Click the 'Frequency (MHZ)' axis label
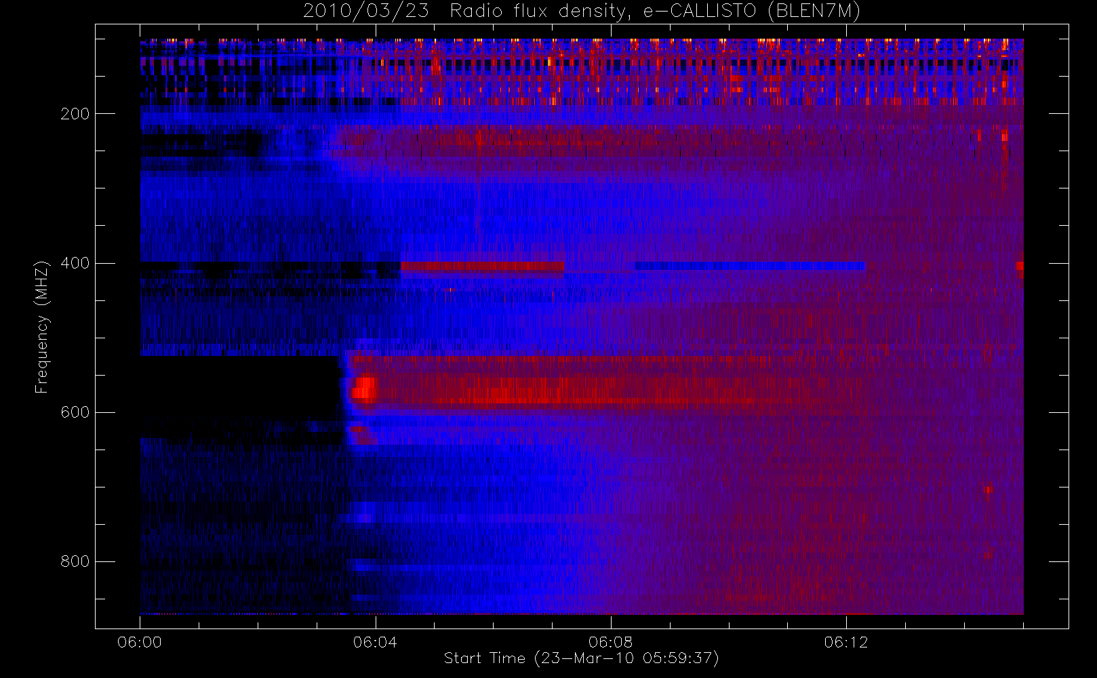This screenshot has width=1097, height=678. pos(42,327)
